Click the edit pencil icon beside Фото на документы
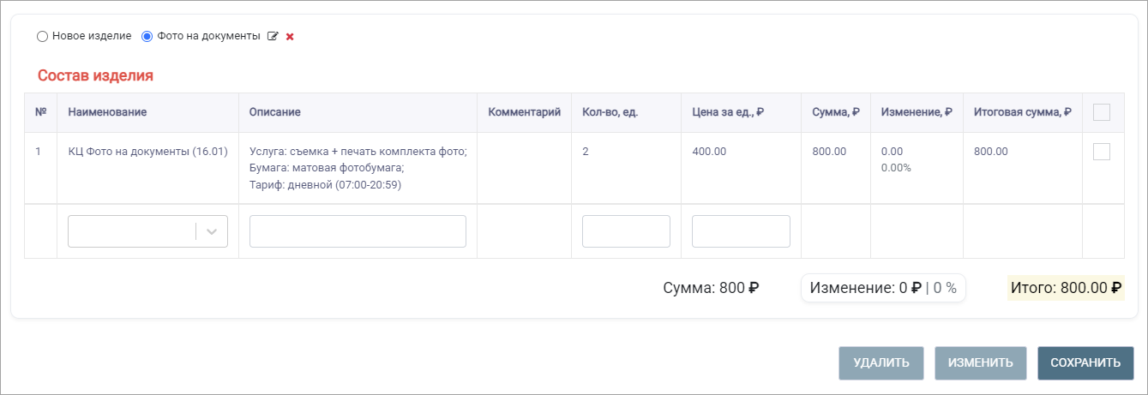The height and width of the screenshot is (395, 1148). pyautogui.click(x=273, y=36)
